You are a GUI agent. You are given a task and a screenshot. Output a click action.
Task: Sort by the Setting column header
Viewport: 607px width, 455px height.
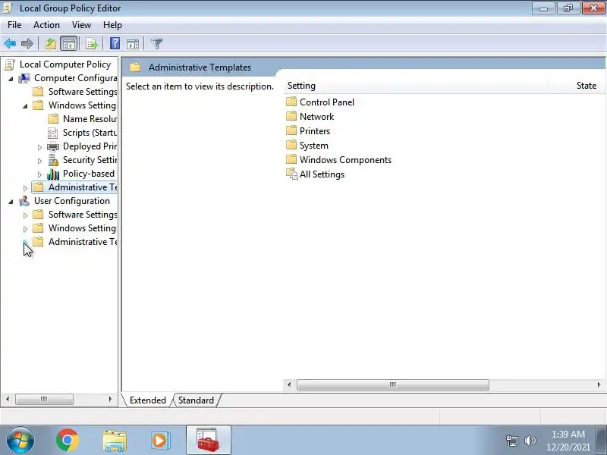tap(416, 86)
